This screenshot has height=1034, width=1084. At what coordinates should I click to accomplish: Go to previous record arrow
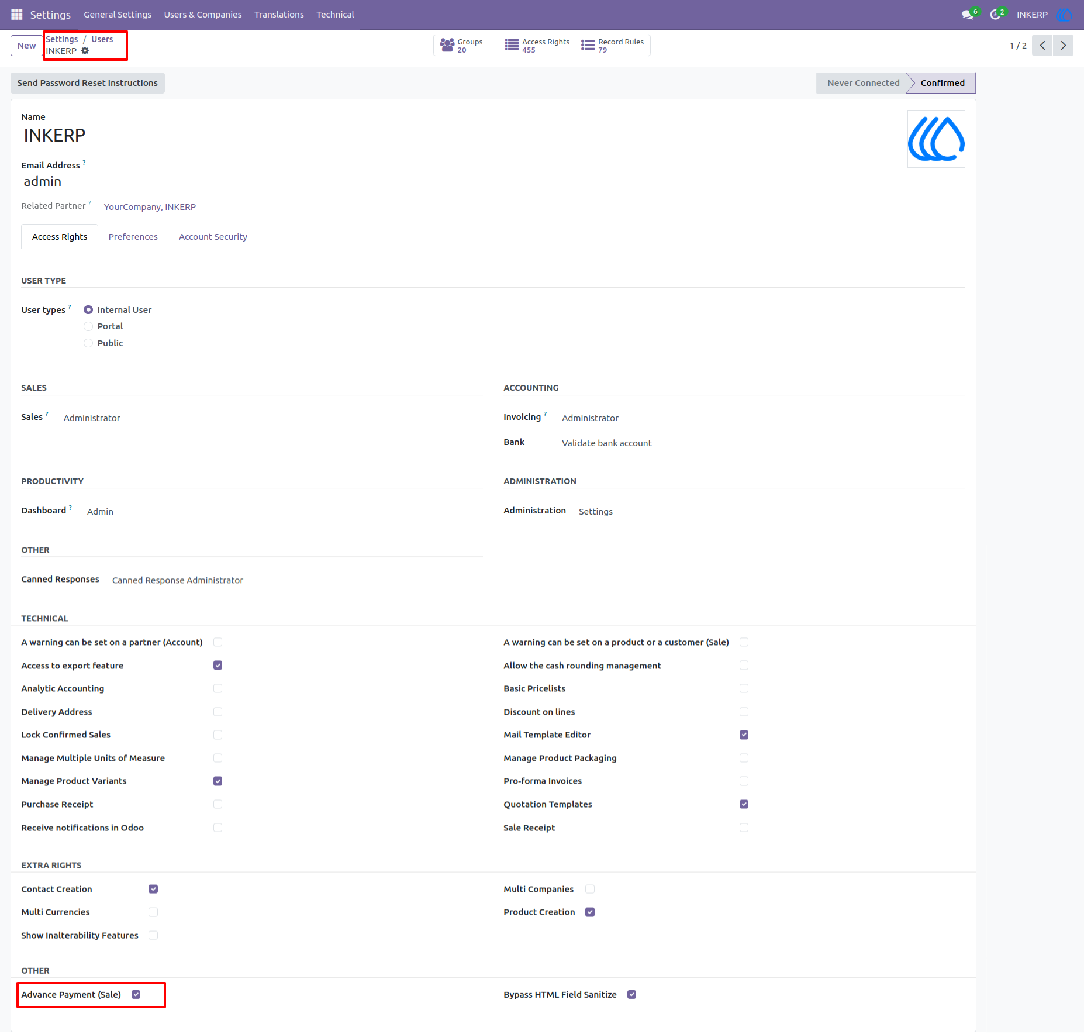pyautogui.click(x=1042, y=46)
